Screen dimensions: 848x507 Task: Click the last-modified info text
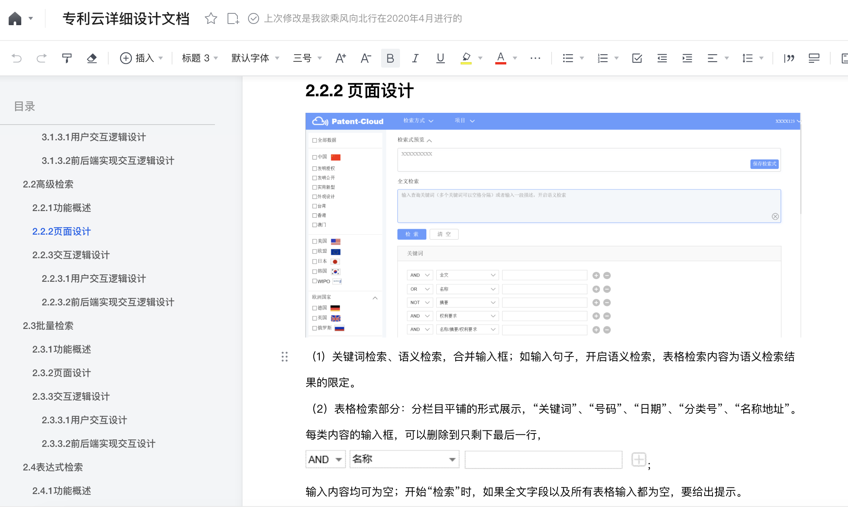coord(363,18)
